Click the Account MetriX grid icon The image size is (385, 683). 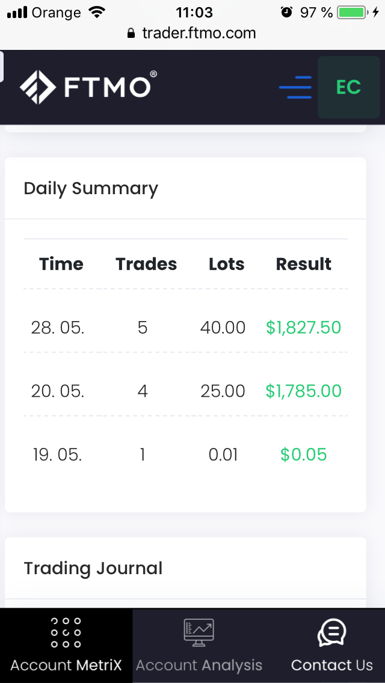click(x=66, y=632)
